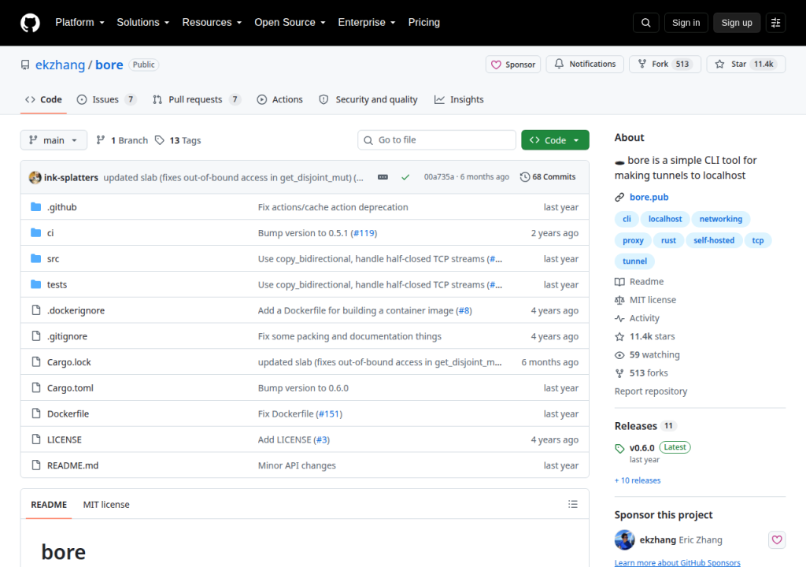Select the self-hosted topic tag

[x=713, y=240]
